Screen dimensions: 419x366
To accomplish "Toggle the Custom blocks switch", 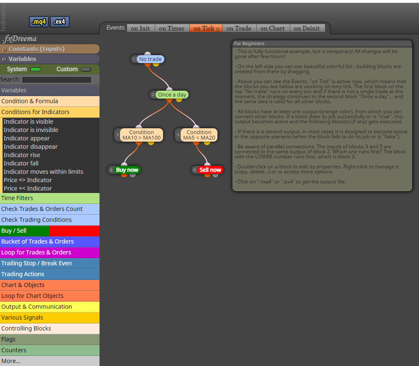I will 86,69.
